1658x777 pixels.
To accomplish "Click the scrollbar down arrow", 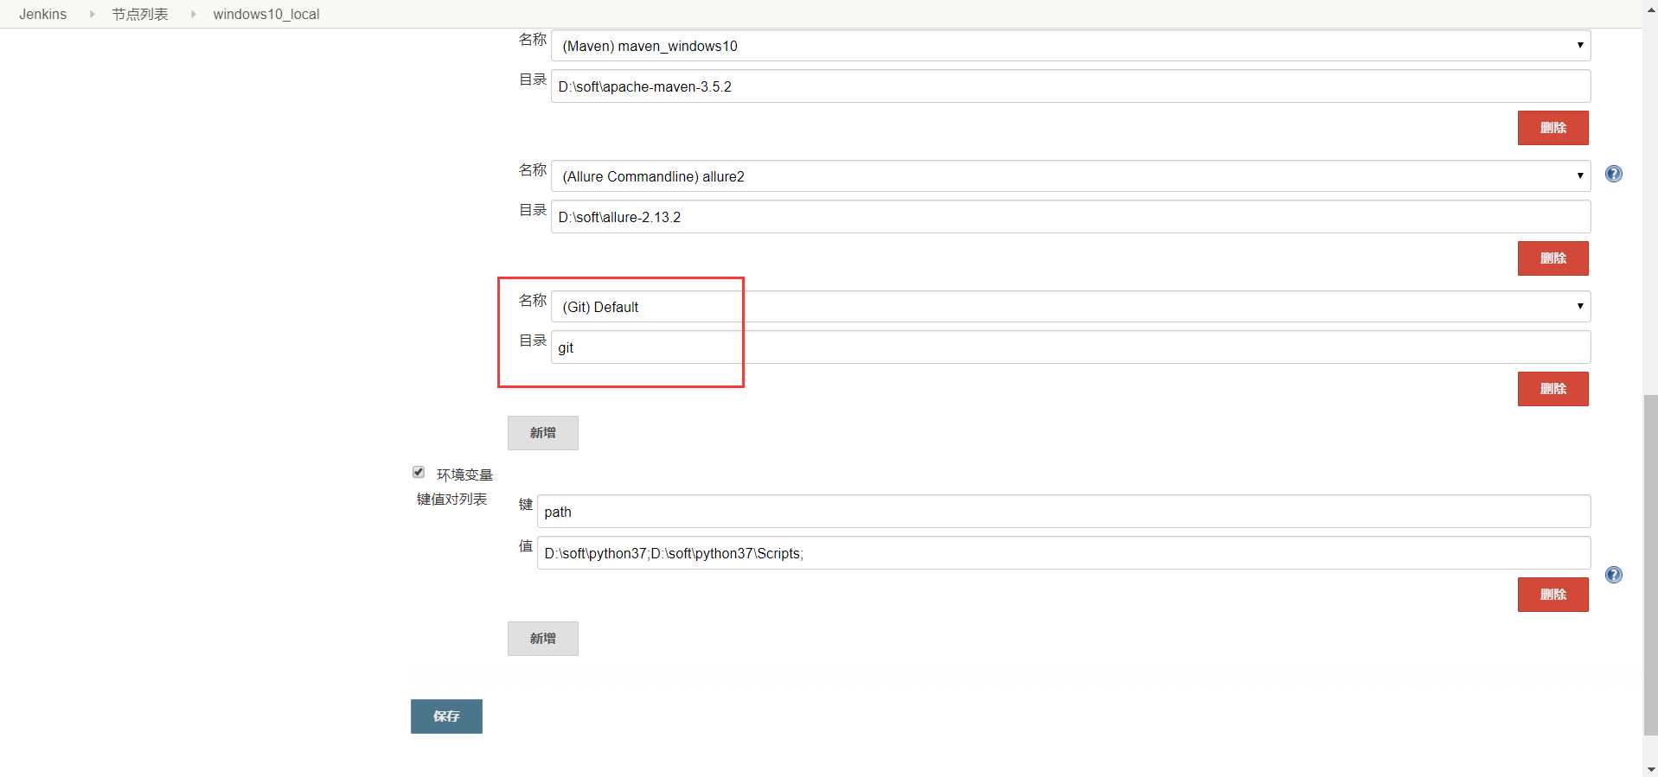I will pyautogui.click(x=1650, y=768).
